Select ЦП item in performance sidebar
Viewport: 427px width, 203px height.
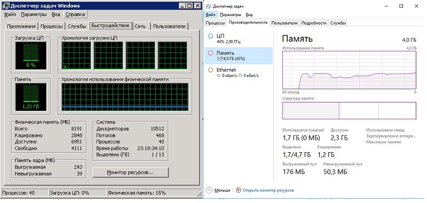[239, 38]
